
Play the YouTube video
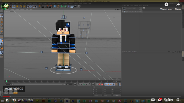7,100
